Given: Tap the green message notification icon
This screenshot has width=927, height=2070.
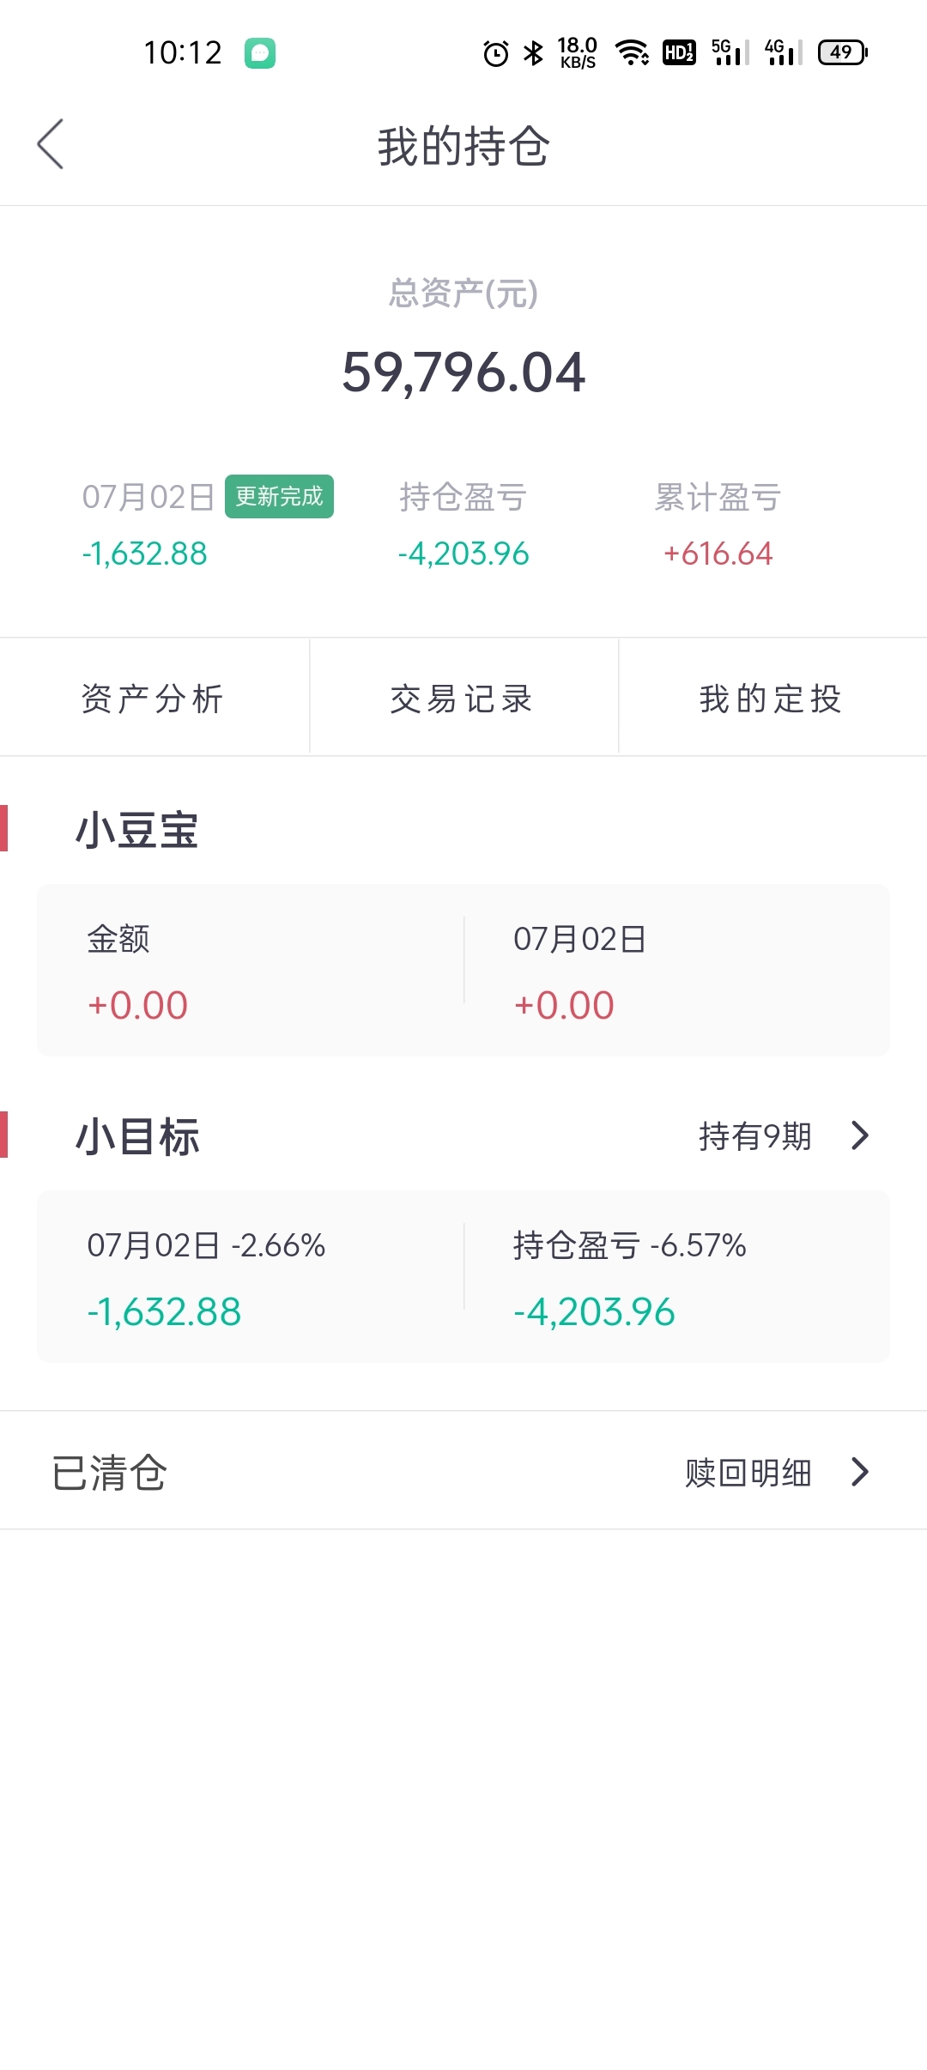Looking at the screenshot, I should pyautogui.click(x=260, y=53).
